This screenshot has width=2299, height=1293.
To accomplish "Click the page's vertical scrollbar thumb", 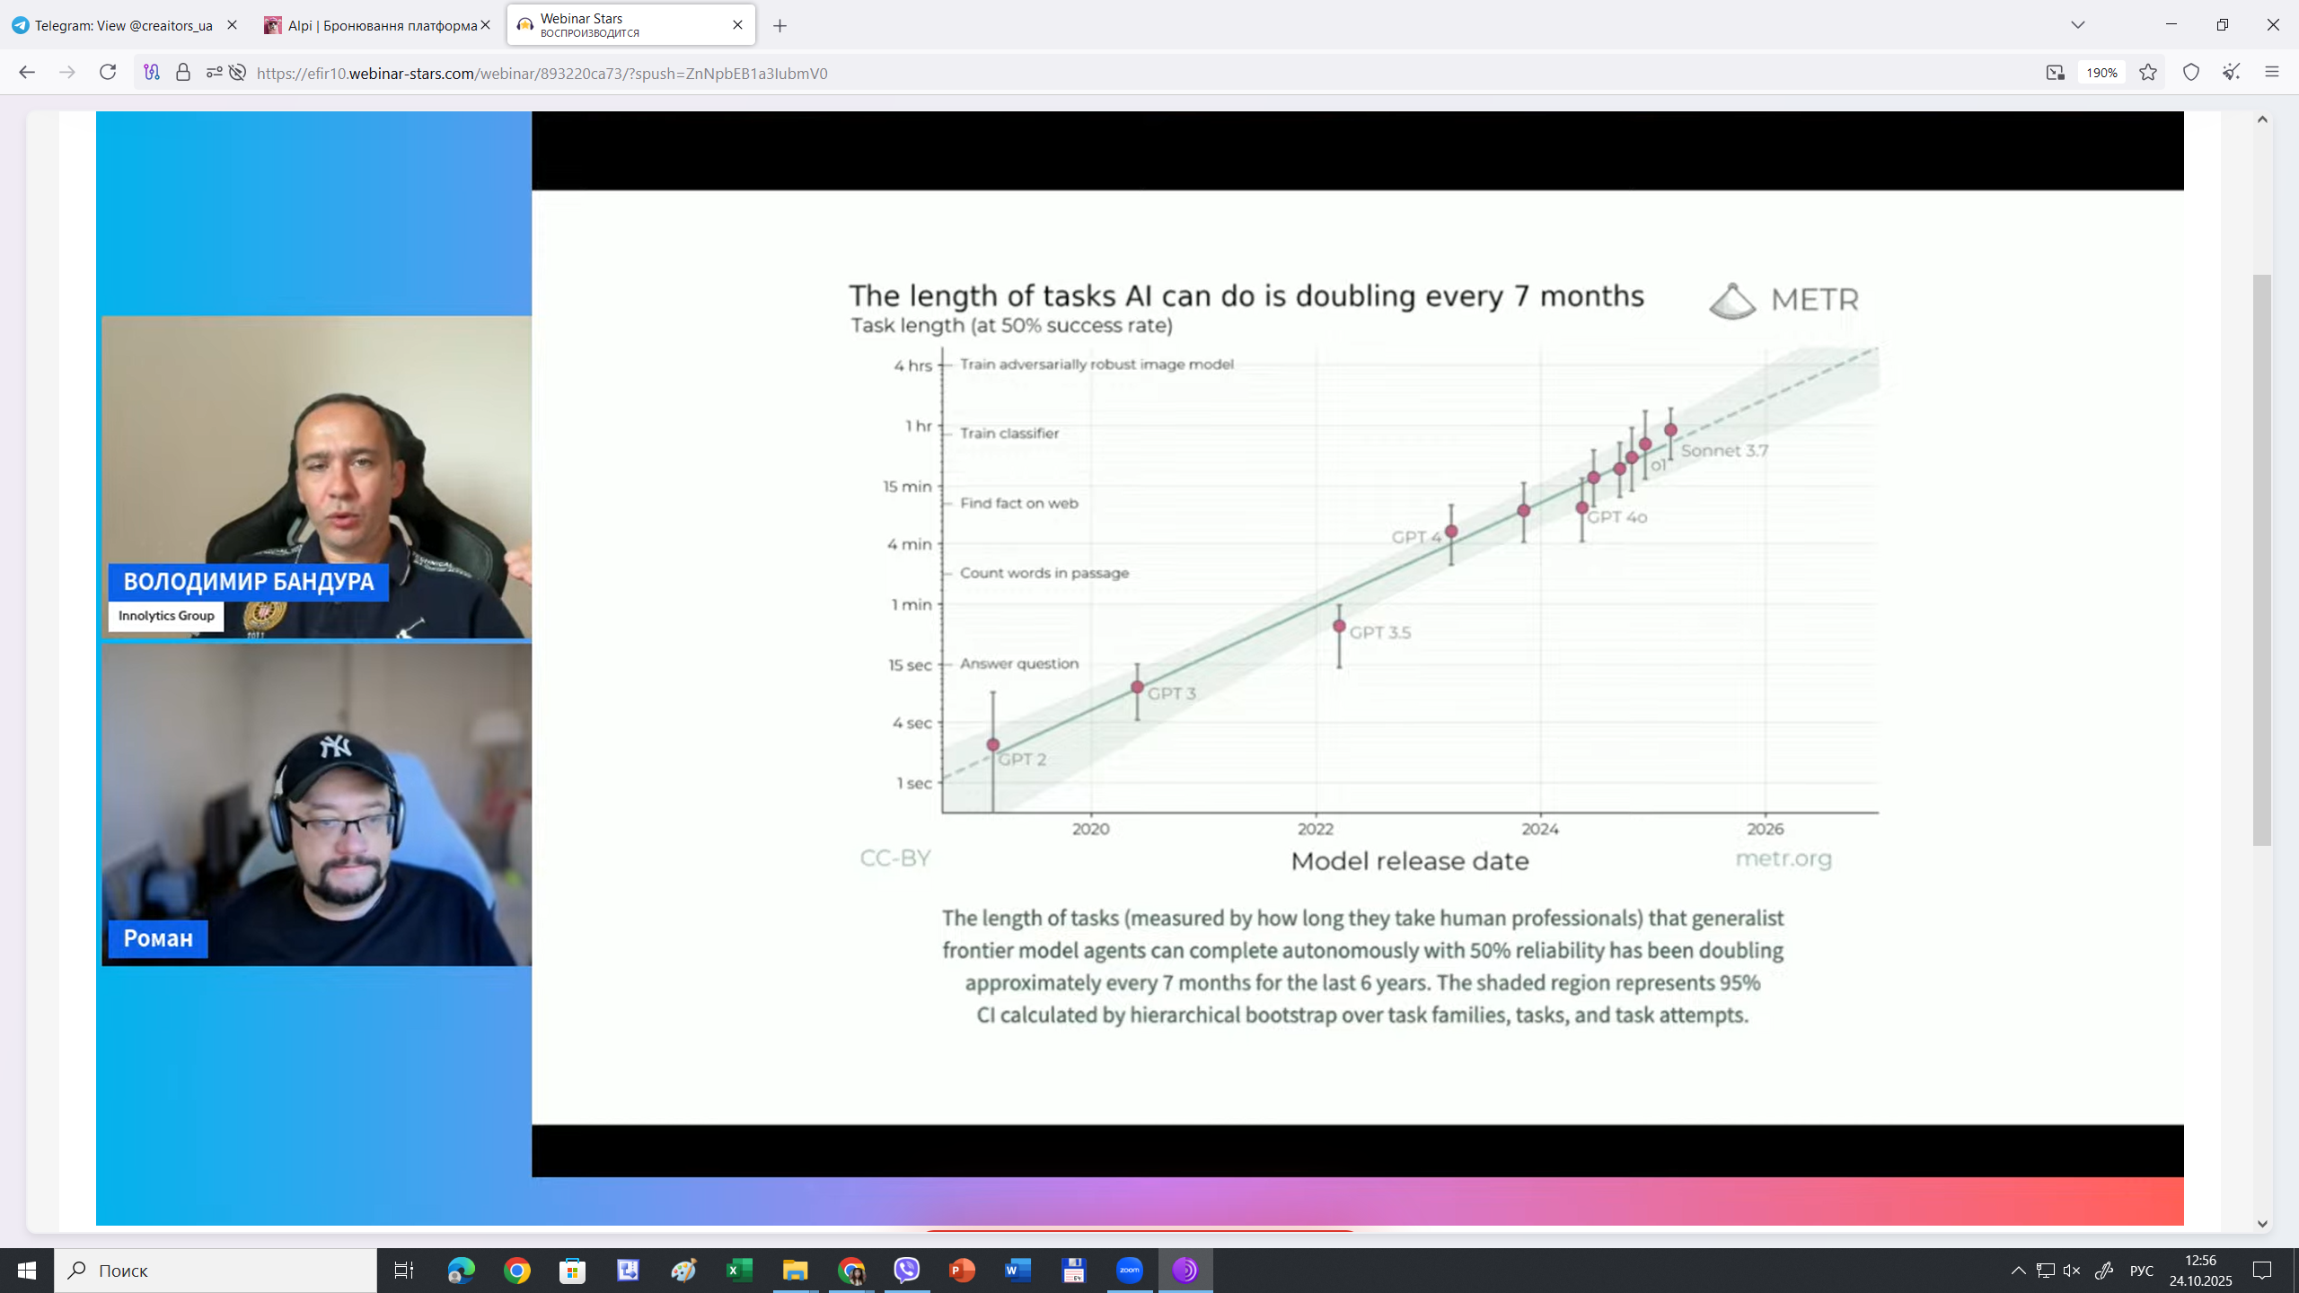I will point(2262,559).
